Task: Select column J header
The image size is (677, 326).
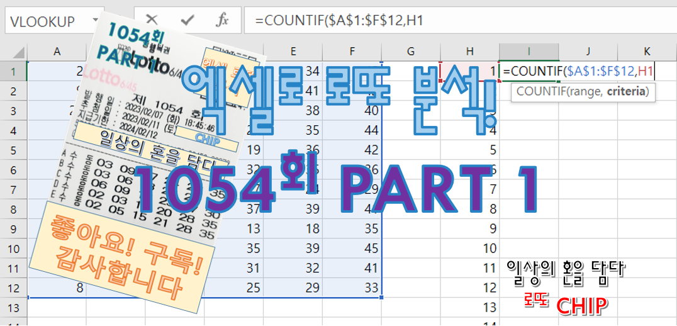Action: click(x=588, y=52)
